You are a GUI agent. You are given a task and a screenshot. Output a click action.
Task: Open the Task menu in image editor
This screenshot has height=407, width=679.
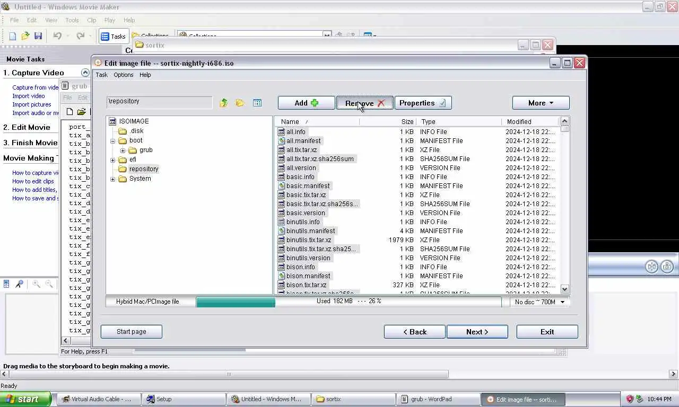coord(101,75)
